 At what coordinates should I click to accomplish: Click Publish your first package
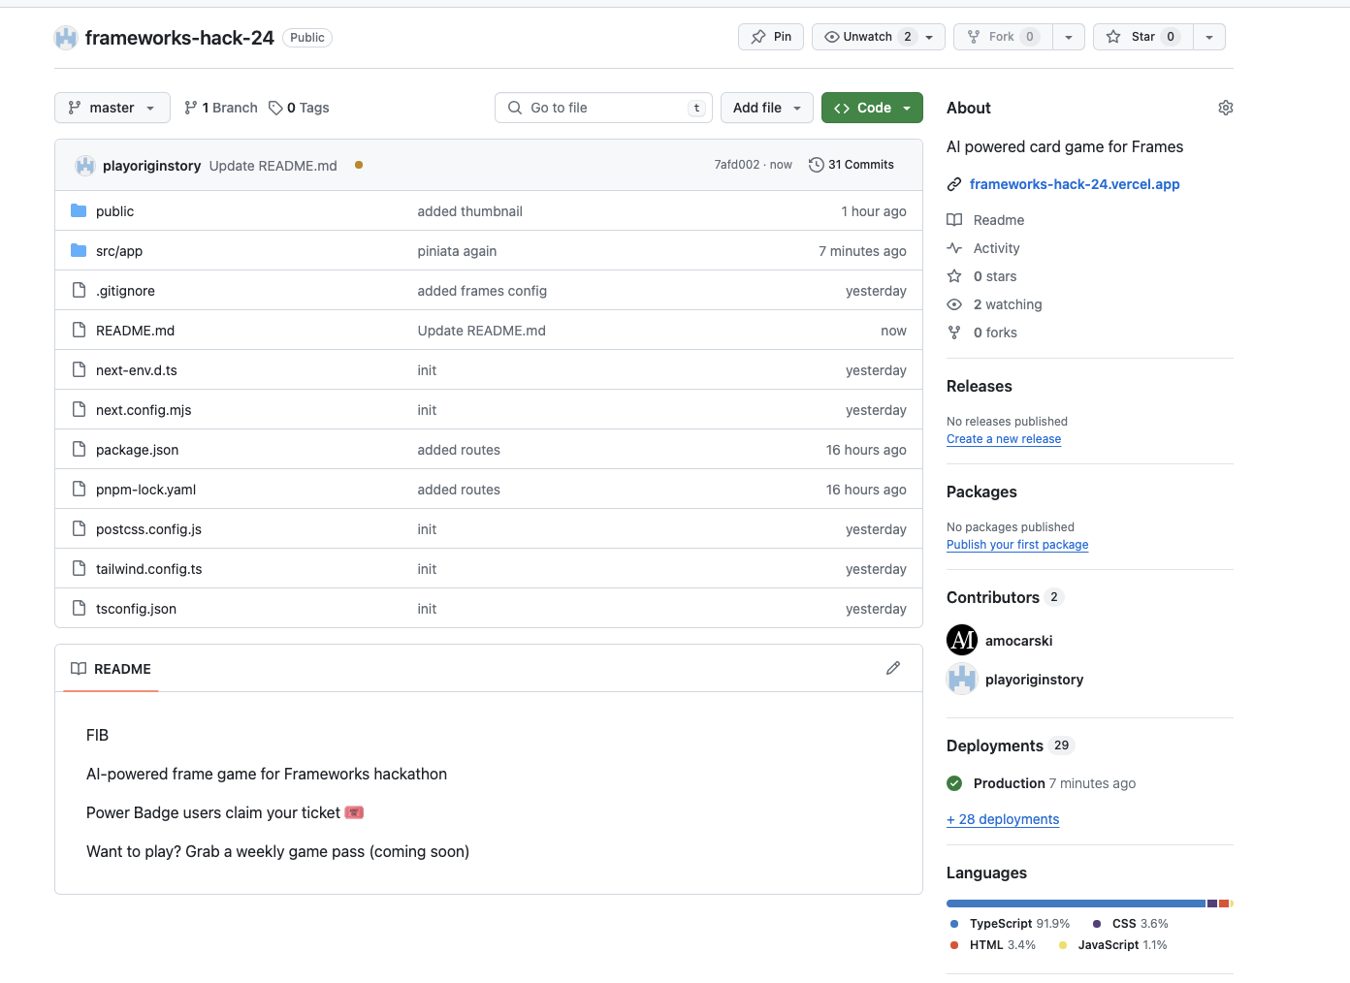[x=1017, y=545]
